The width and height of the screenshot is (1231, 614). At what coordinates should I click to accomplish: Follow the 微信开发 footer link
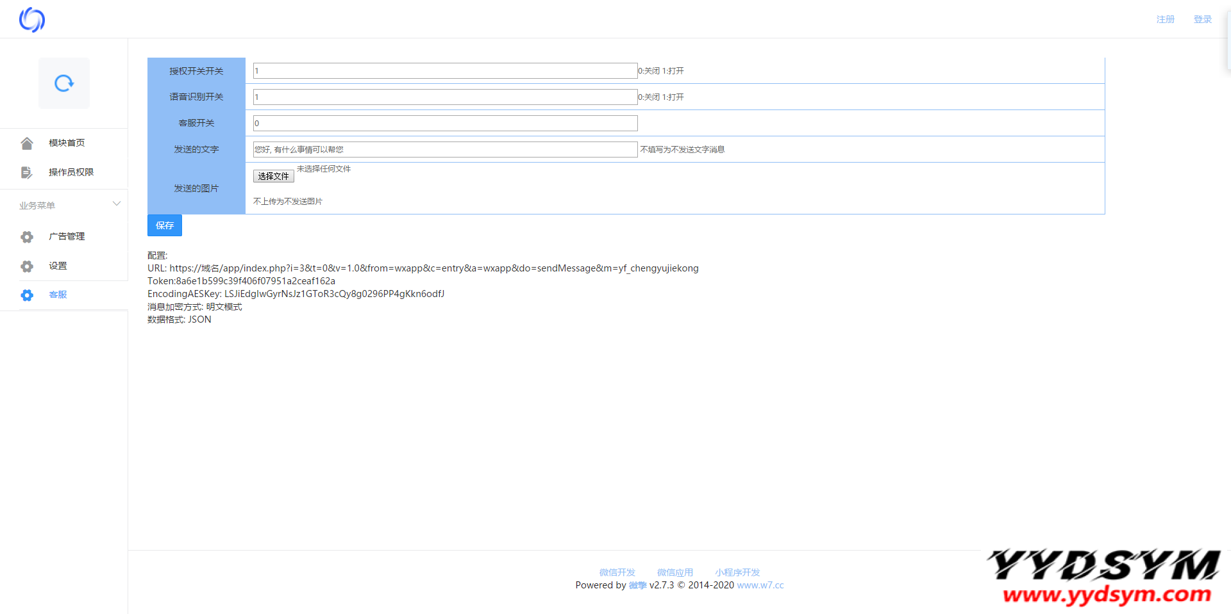[617, 572]
